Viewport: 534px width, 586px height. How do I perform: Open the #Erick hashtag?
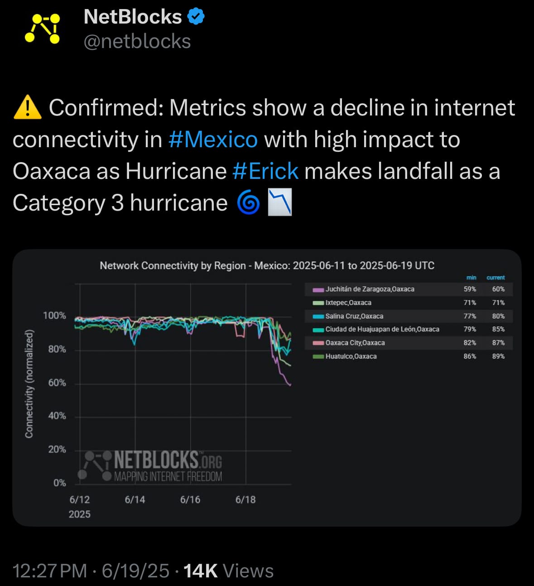point(265,171)
